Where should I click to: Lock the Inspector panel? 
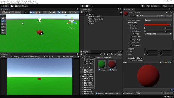pyautogui.click(x=170, y=9)
